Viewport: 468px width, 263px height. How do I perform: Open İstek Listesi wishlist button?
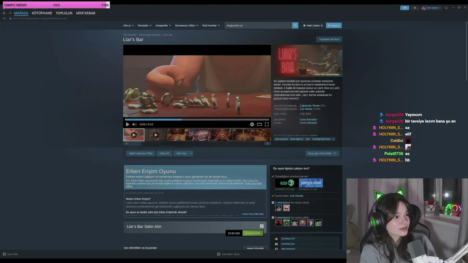click(313, 26)
